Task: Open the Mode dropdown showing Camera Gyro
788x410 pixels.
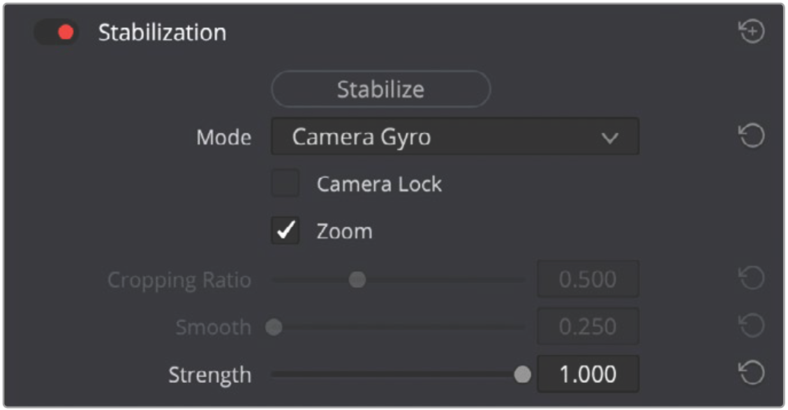Action: 454,137
